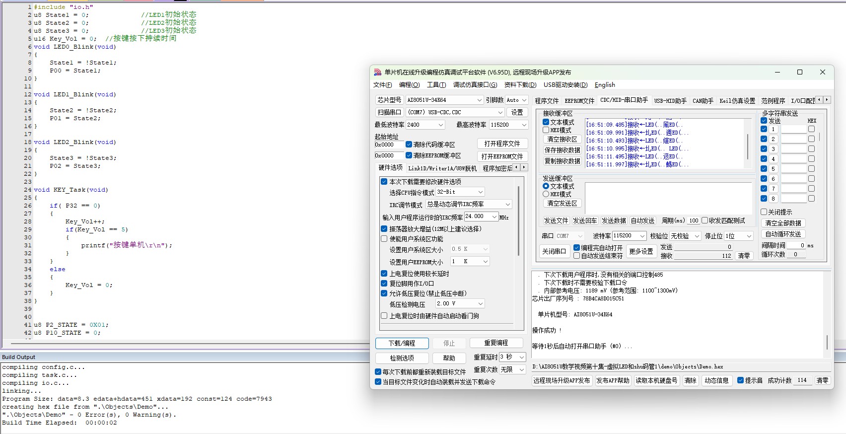Open the IRC频率 24.000 MHz dropdown
The height and width of the screenshot is (434, 846).
(x=481, y=217)
